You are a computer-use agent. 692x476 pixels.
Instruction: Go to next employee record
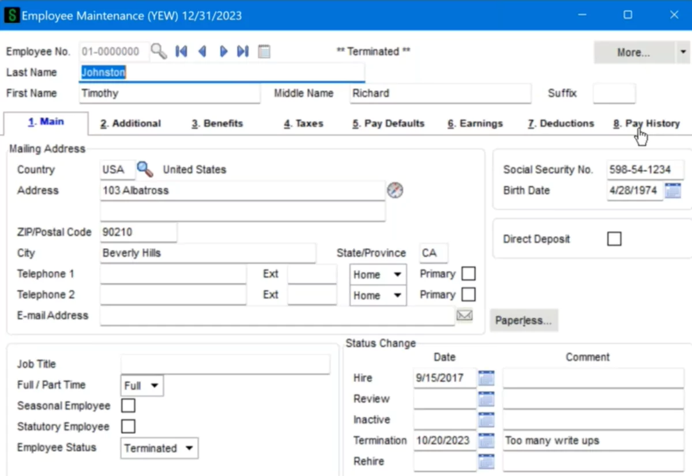(x=223, y=51)
